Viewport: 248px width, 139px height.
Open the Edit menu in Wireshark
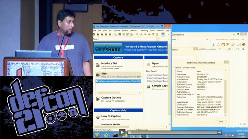[100, 30]
